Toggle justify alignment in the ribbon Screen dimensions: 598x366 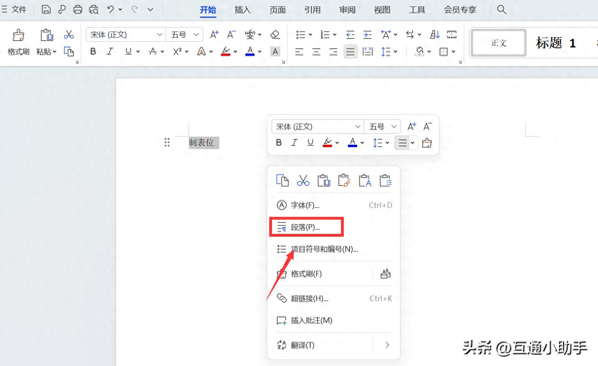[x=350, y=51]
